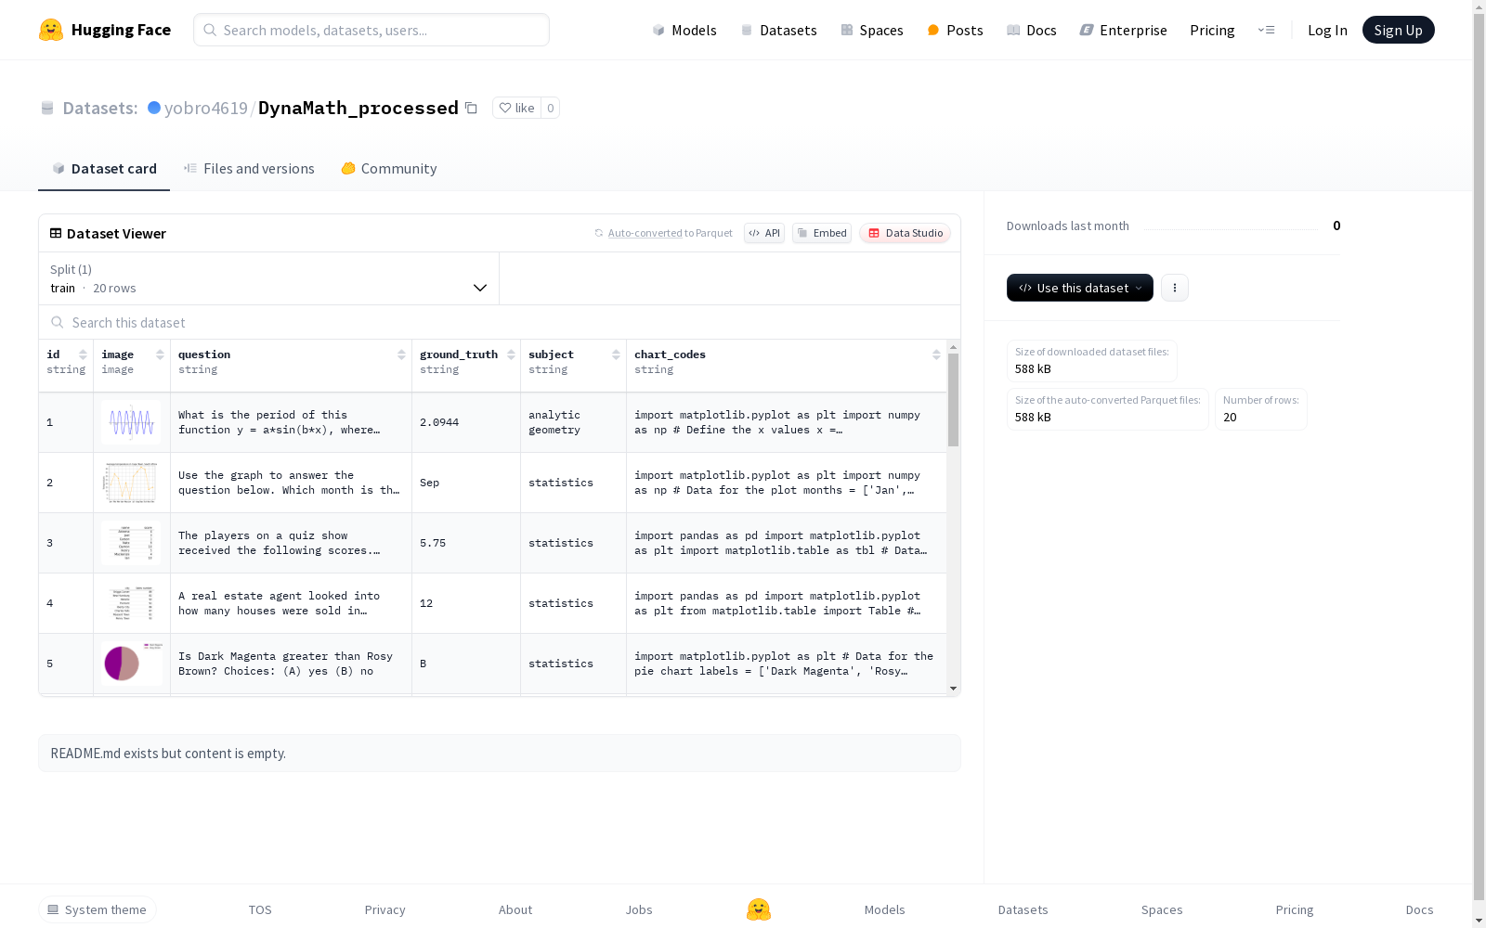Click the ground truth cell '5.75'
This screenshot has height=928, width=1486.
click(466, 543)
